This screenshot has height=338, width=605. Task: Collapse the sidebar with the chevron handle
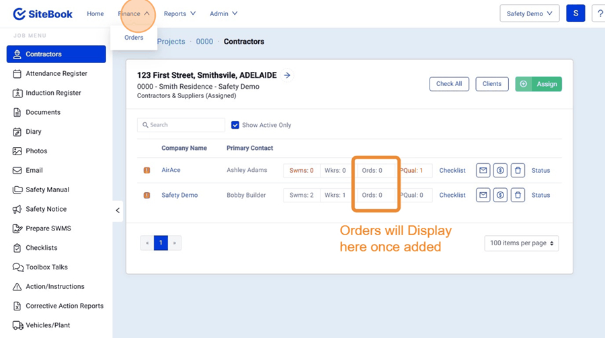(118, 210)
